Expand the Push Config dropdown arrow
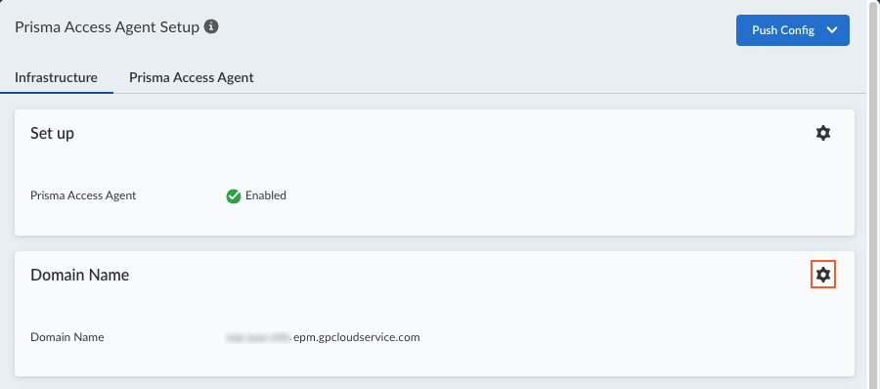 tap(832, 30)
